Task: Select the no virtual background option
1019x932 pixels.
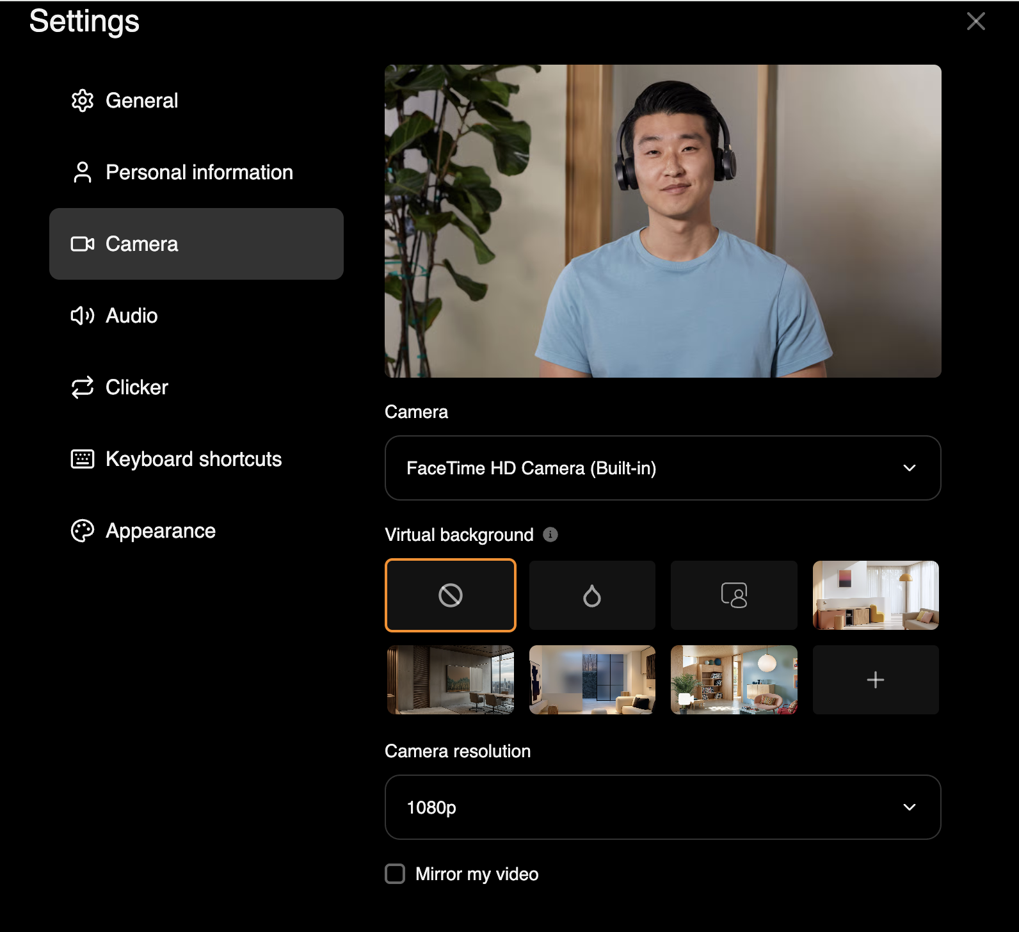Action: pos(451,595)
